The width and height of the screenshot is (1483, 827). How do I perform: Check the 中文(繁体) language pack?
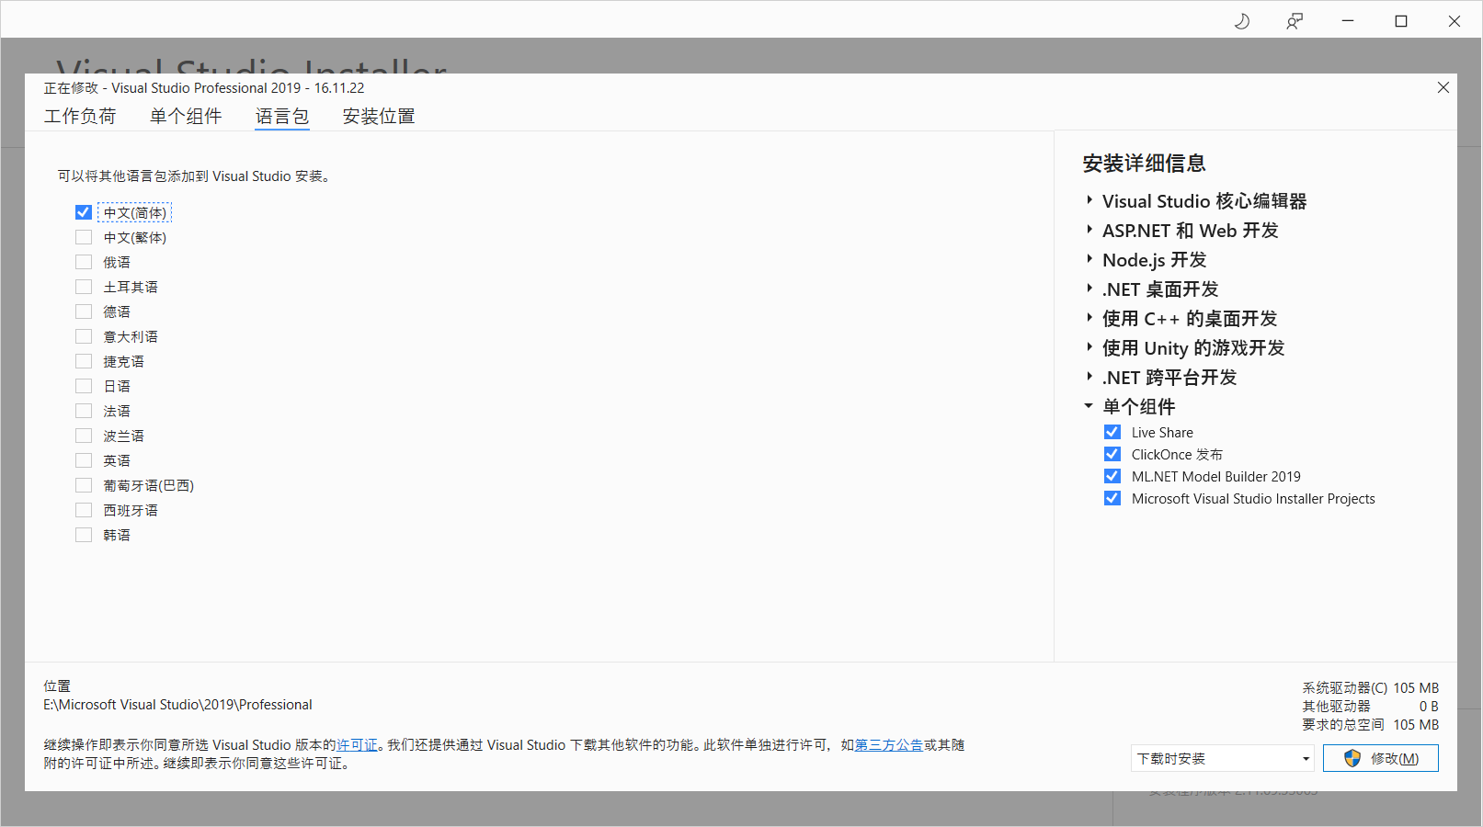click(x=84, y=237)
